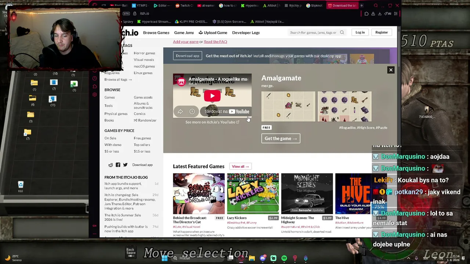470x264 pixels.
Task: Open the Hyperkoxd Stream bookmark
Action: (154, 22)
